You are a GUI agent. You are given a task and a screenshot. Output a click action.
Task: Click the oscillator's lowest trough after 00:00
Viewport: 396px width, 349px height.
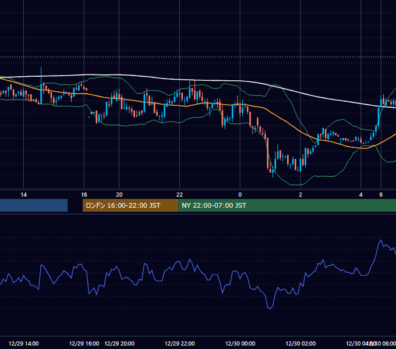[x=270, y=308]
